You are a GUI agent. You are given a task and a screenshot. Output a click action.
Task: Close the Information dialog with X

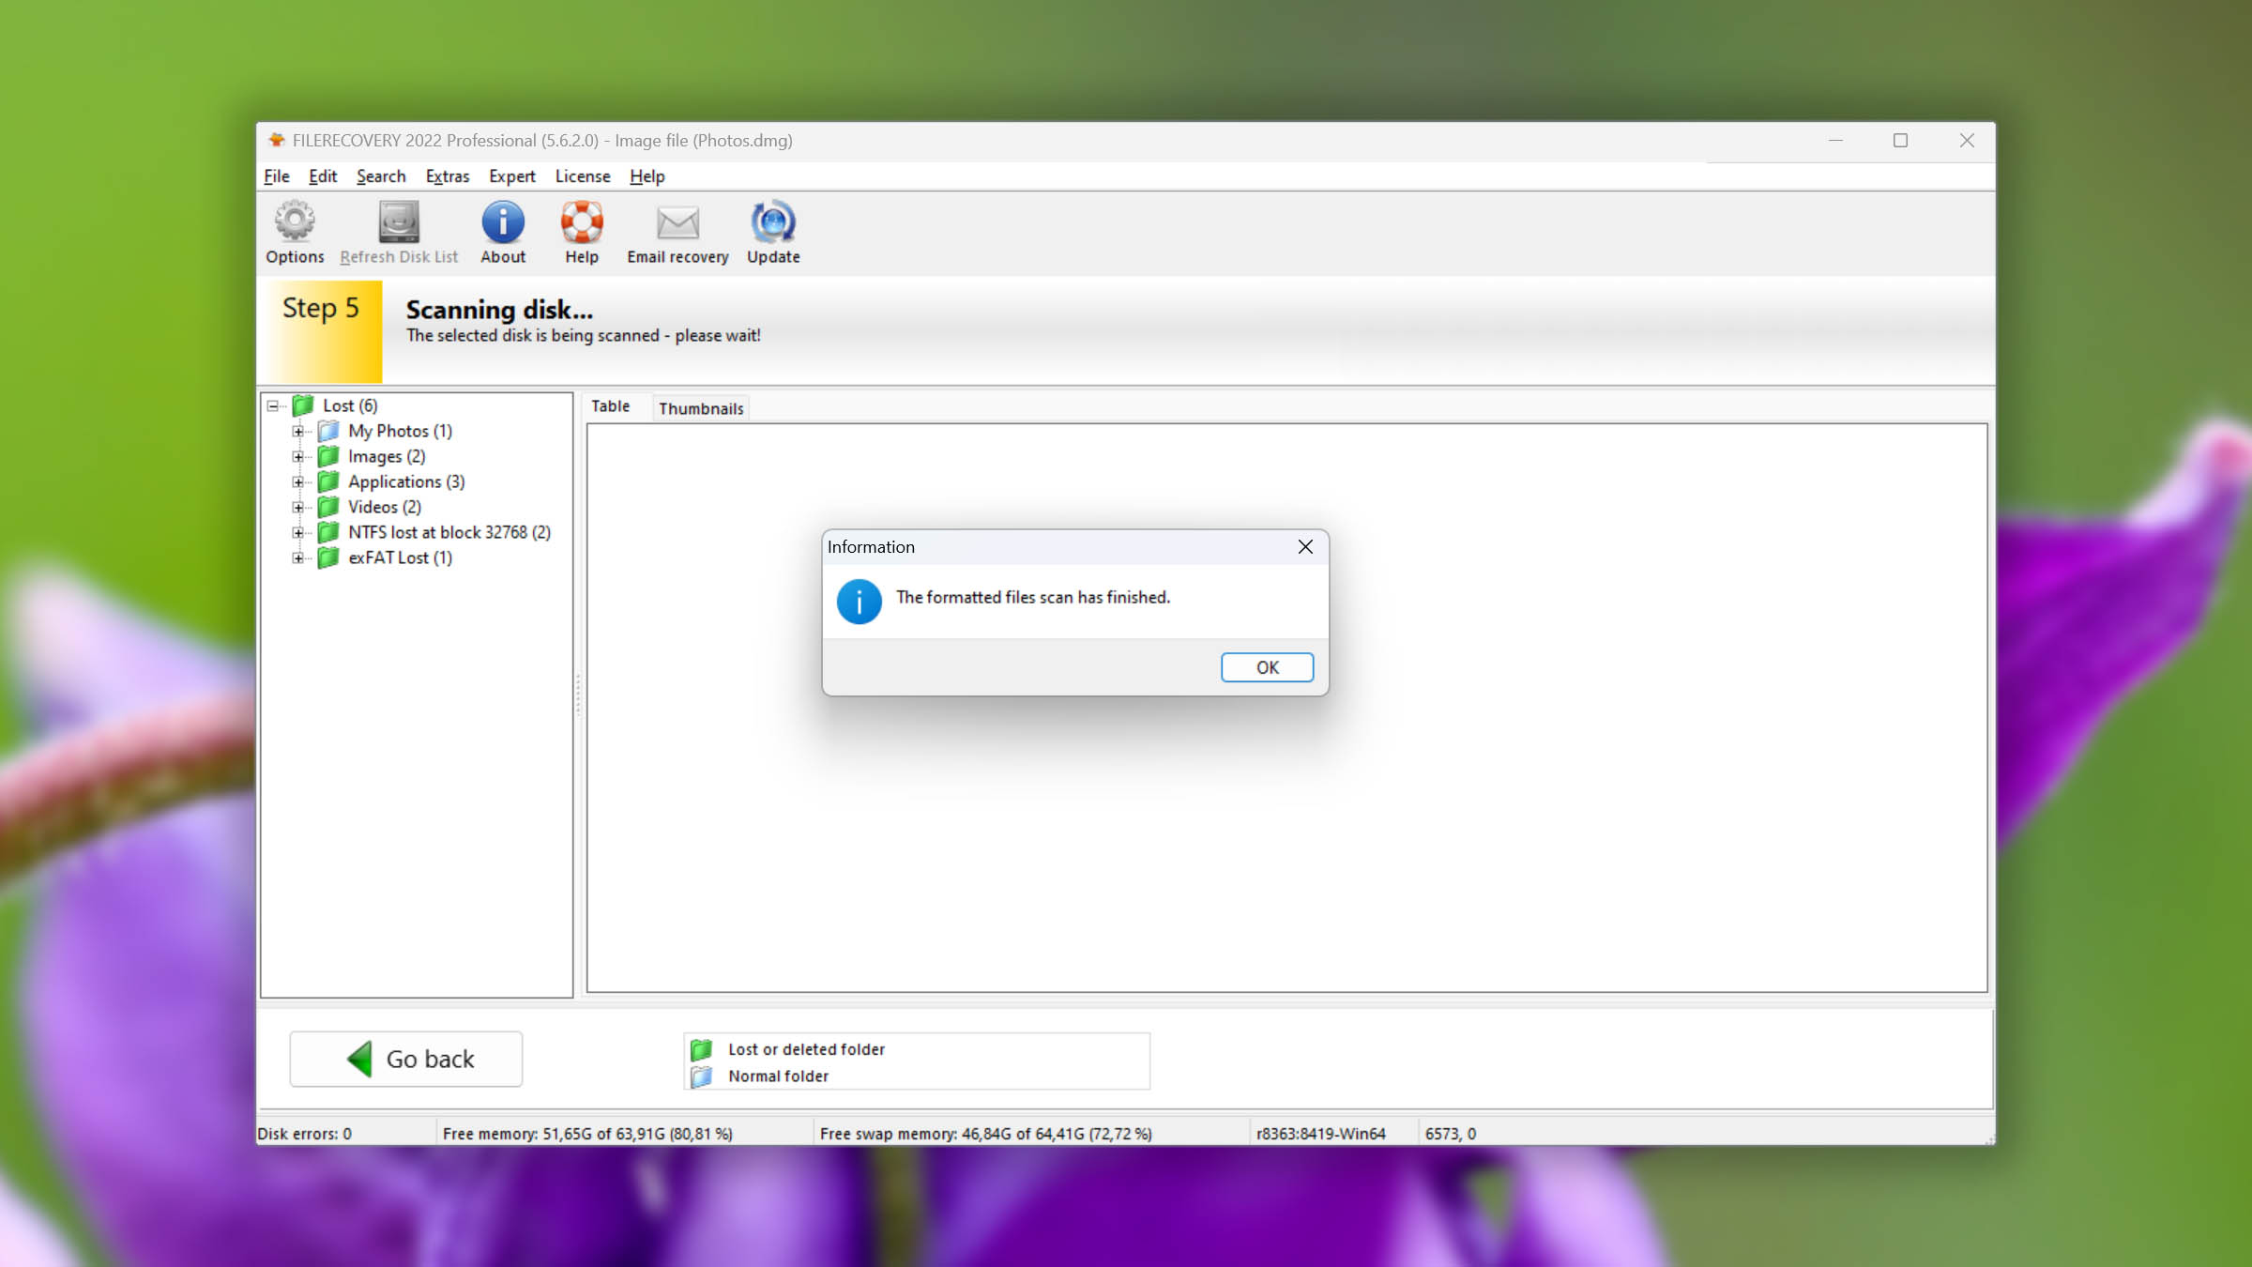click(1305, 546)
